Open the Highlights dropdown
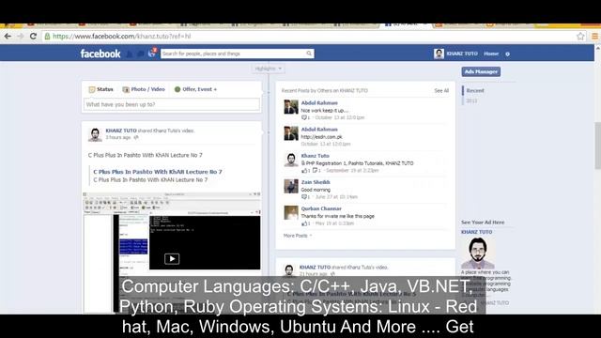601x338 pixels. [x=268, y=69]
